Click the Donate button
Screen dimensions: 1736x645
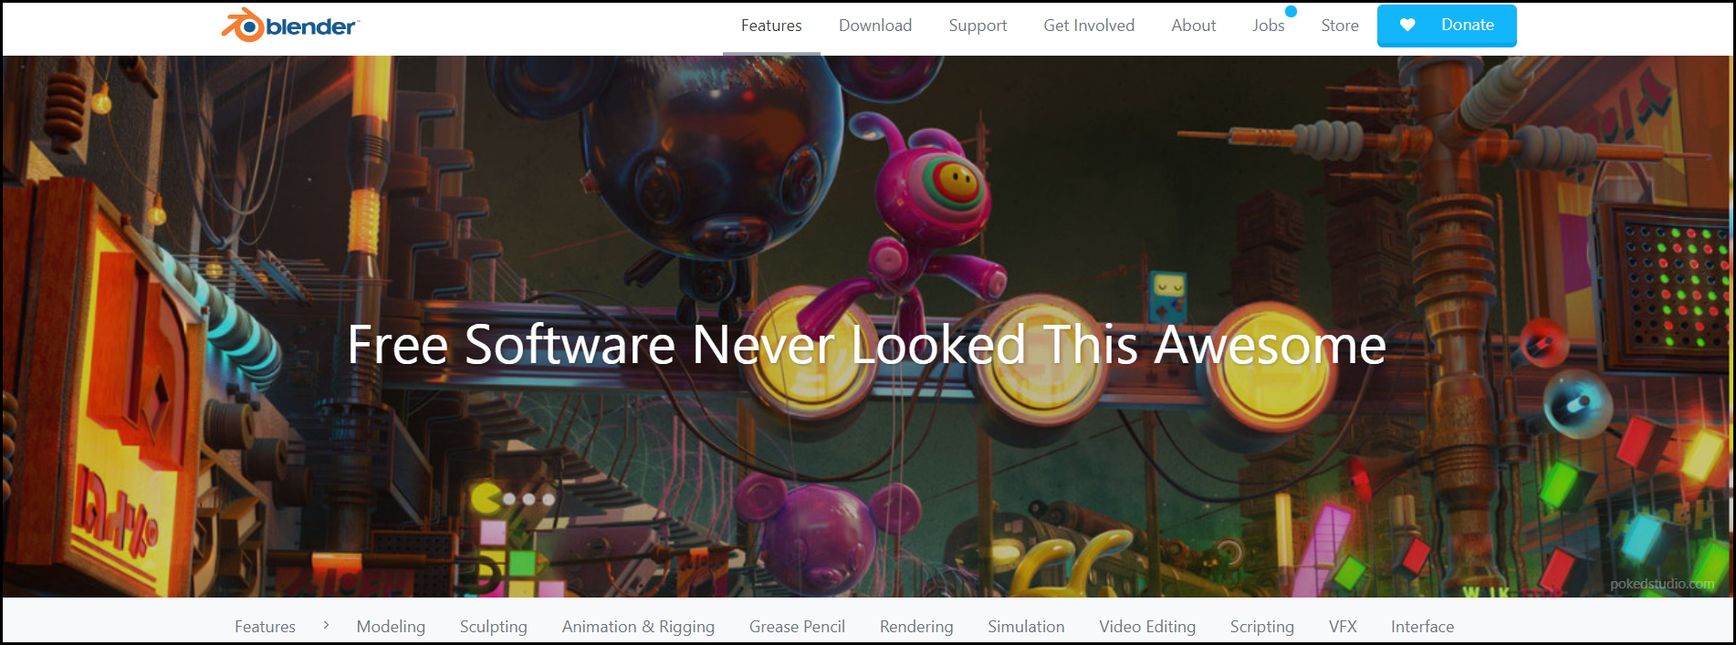(x=1447, y=26)
